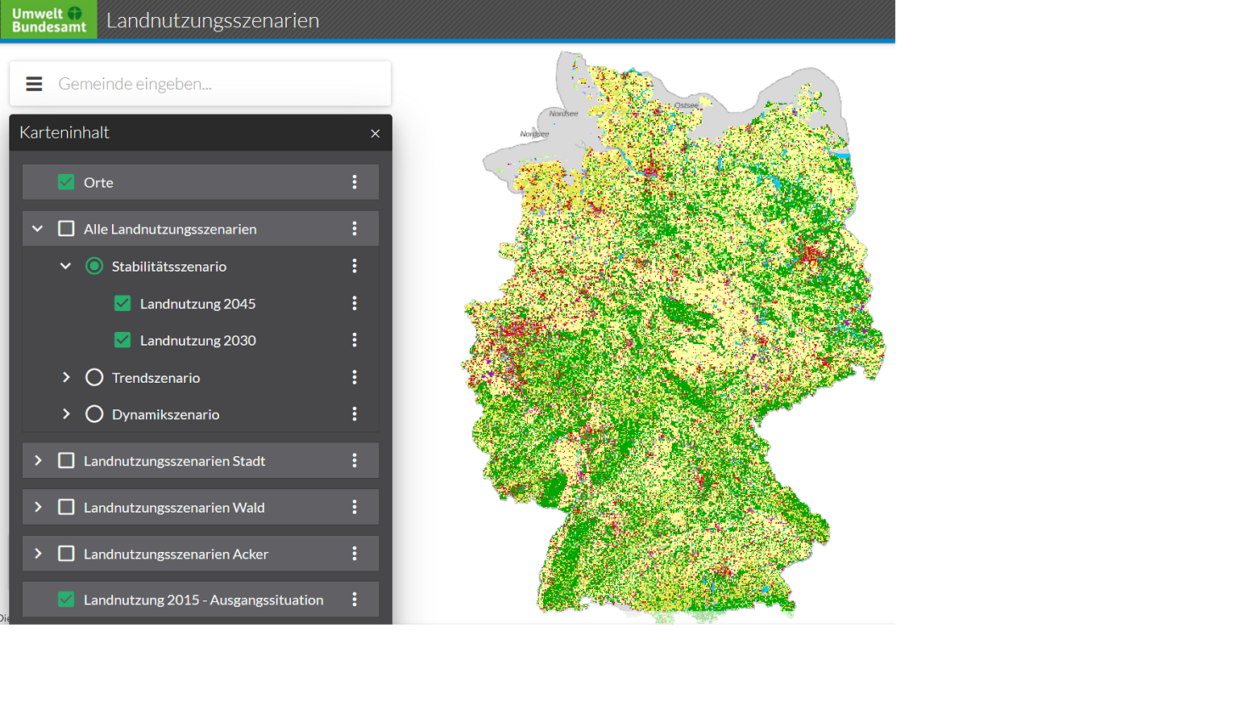Disable the Landnutzung 2030 layer

(122, 340)
